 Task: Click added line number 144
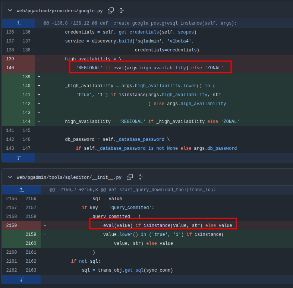[x=26, y=121]
